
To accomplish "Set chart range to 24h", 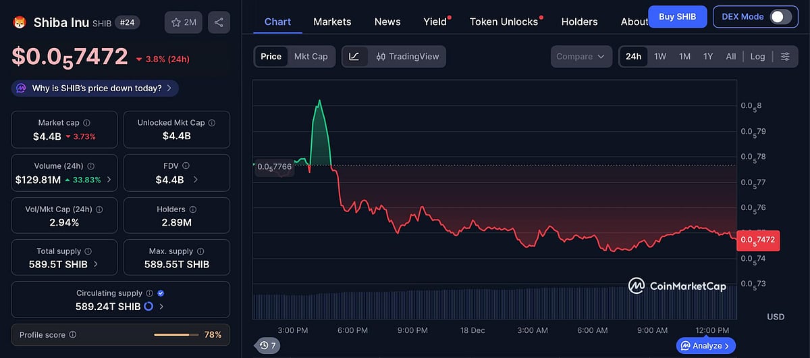I will [x=633, y=57].
